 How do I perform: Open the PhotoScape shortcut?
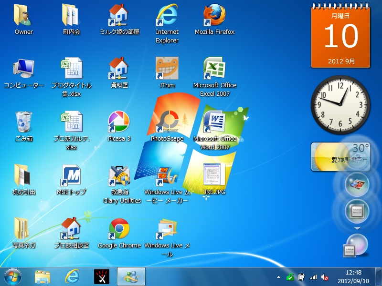(167, 126)
